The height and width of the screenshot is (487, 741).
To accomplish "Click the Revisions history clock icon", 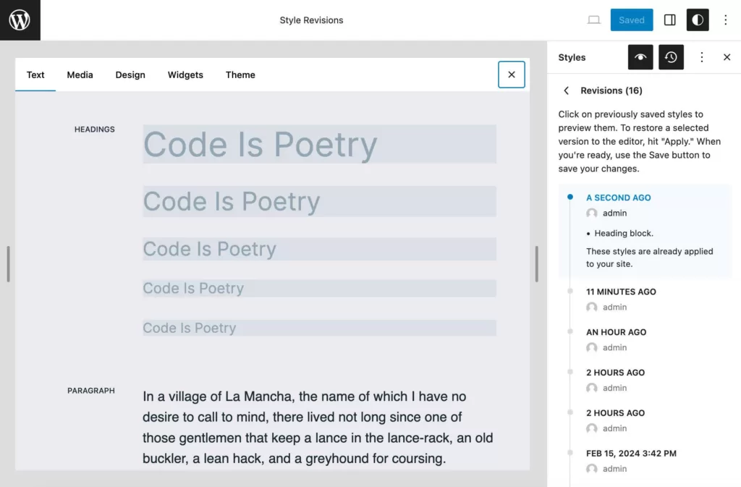I will tap(671, 57).
